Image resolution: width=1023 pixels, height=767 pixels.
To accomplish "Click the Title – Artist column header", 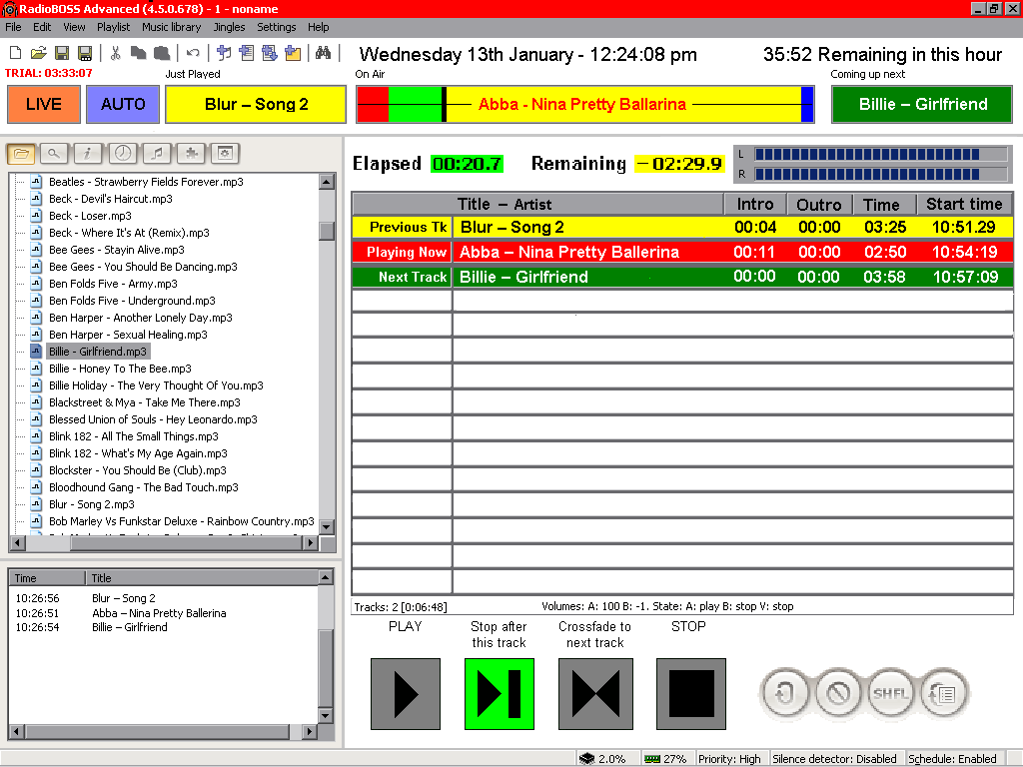I will coord(537,204).
